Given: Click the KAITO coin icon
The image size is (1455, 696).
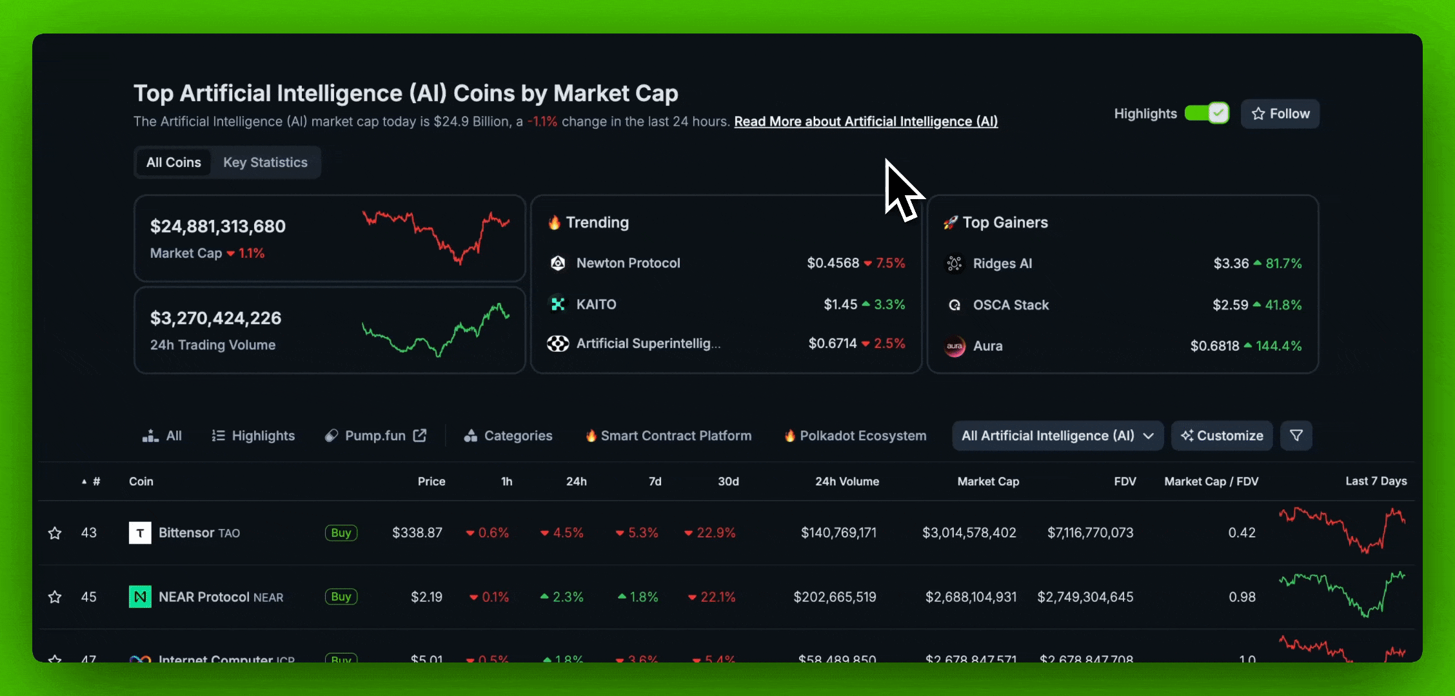Looking at the screenshot, I should (x=558, y=304).
